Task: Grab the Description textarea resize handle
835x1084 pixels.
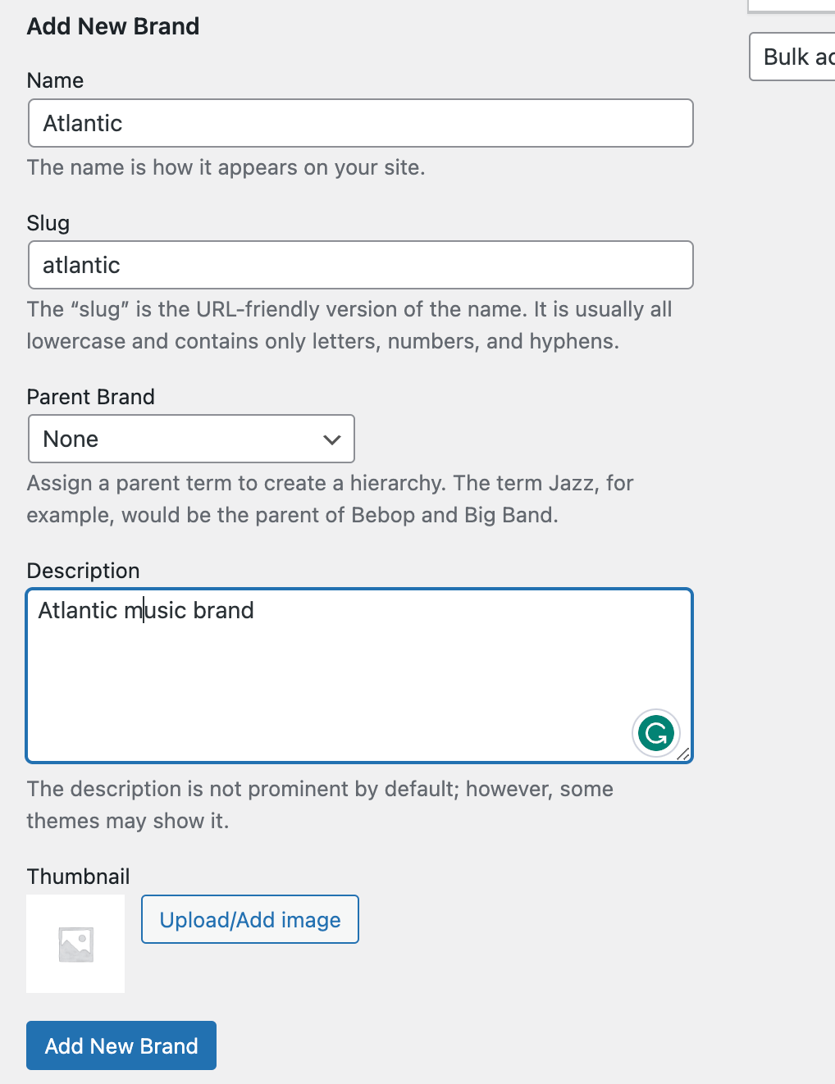Action: (x=683, y=754)
